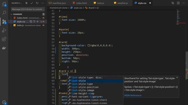Toggle view as tree in Source Control
Screen dimensions: 188x105
click(x=26, y=3)
